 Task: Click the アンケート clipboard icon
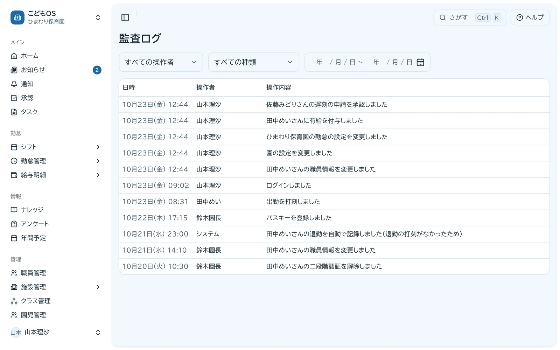(x=14, y=224)
